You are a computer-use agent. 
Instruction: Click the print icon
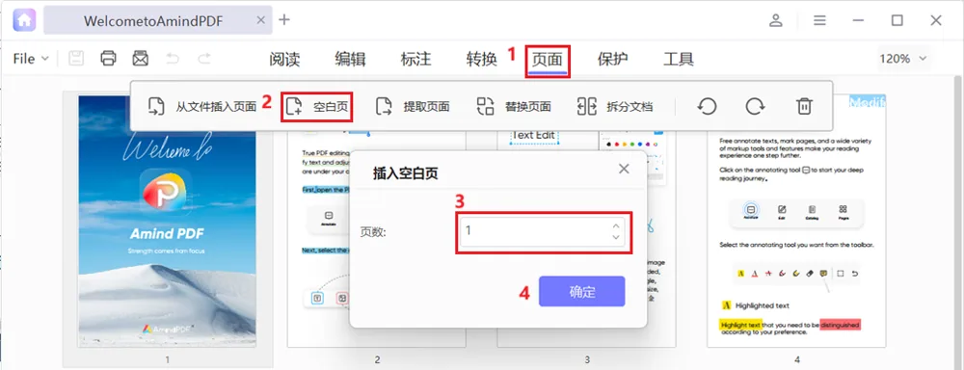coord(108,59)
